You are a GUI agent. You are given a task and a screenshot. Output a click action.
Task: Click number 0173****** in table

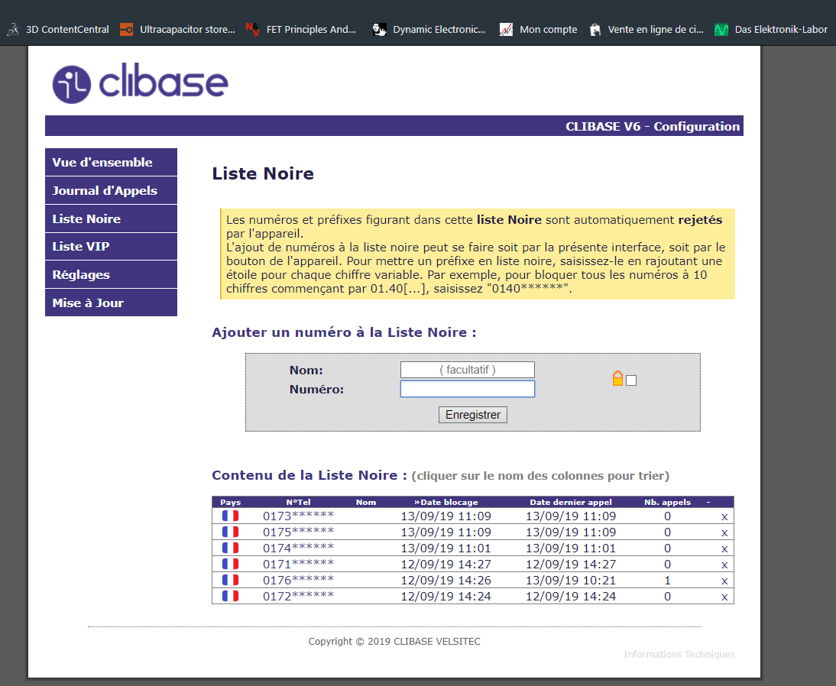coord(298,516)
